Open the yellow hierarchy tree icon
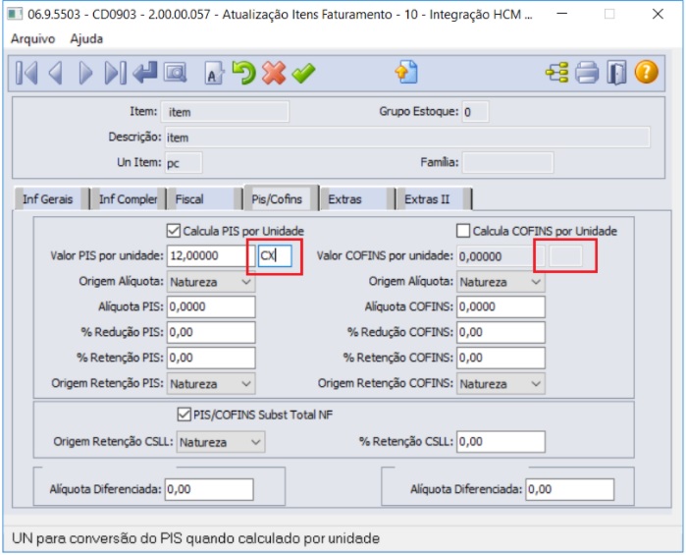 556,73
